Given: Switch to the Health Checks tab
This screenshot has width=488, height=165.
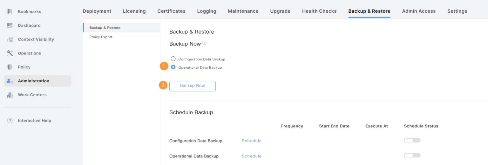Looking at the screenshot, I should pos(319,11).
